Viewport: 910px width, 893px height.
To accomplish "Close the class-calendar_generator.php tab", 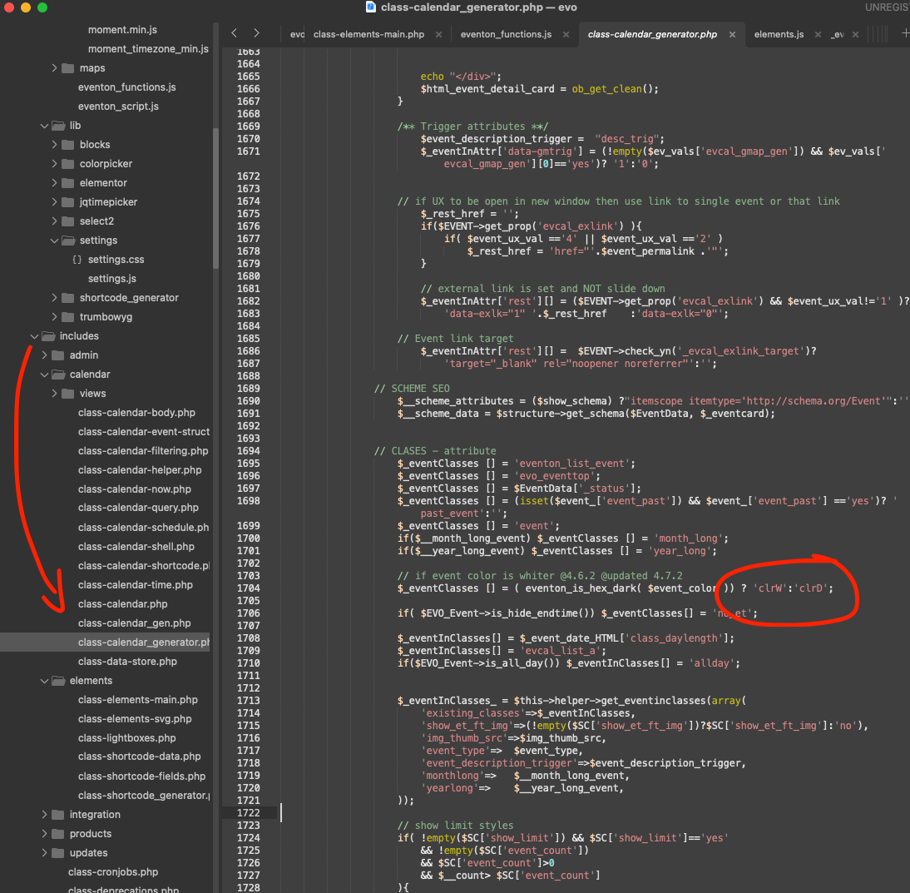I will (733, 34).
